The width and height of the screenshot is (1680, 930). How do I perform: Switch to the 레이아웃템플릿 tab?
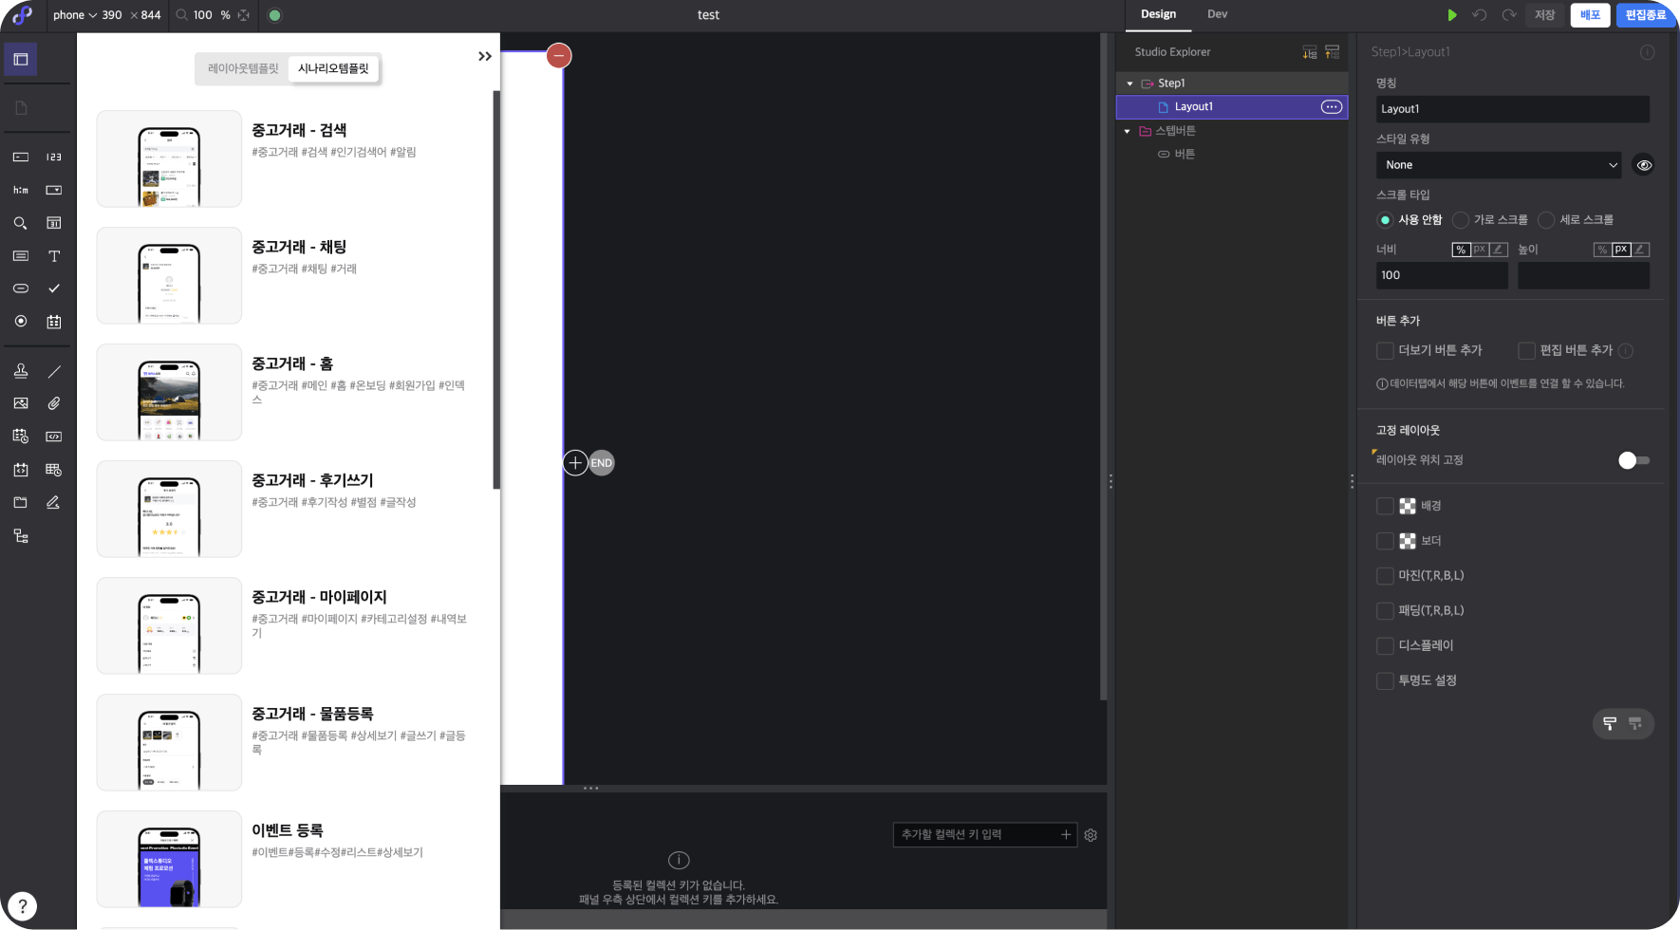pyautogui.click(x=243, y=68)
